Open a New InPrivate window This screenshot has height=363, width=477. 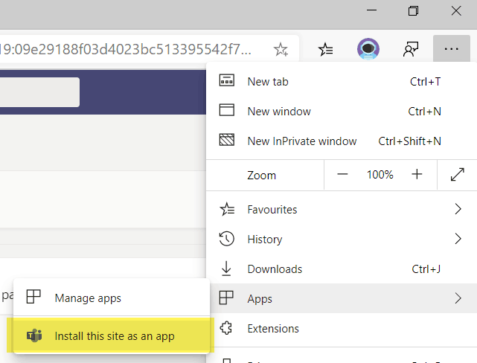coord(301,141)
